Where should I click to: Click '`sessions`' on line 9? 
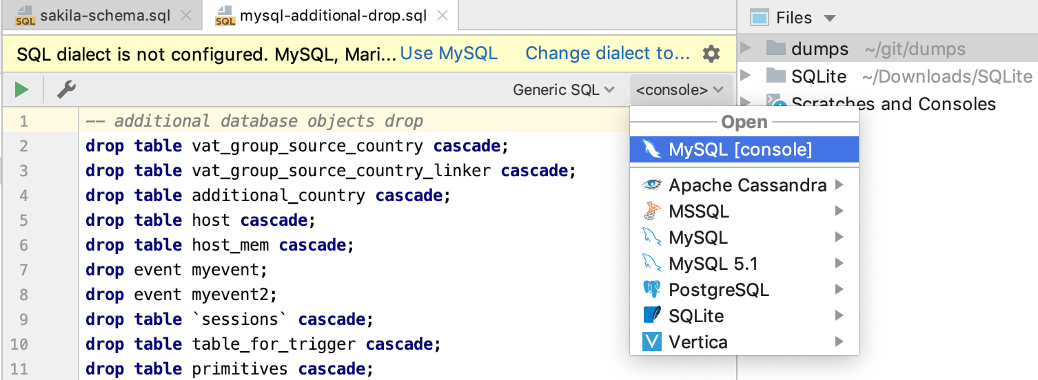[240, 320]
